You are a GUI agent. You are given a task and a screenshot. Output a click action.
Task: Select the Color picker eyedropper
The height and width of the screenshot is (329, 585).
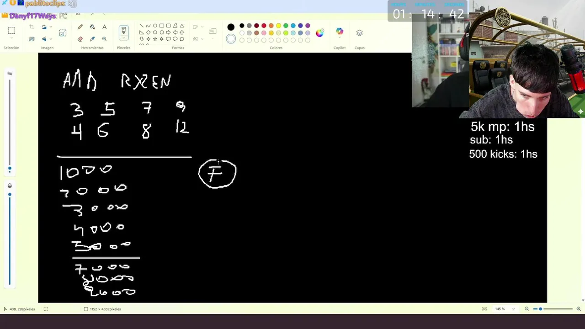(92, 39)
